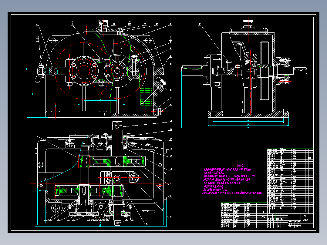Click technical requirement line 6 text

(232, 193)
